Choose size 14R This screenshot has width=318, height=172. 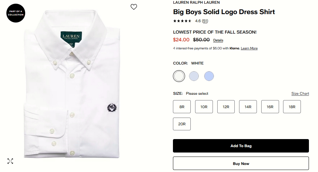point(248,107)
